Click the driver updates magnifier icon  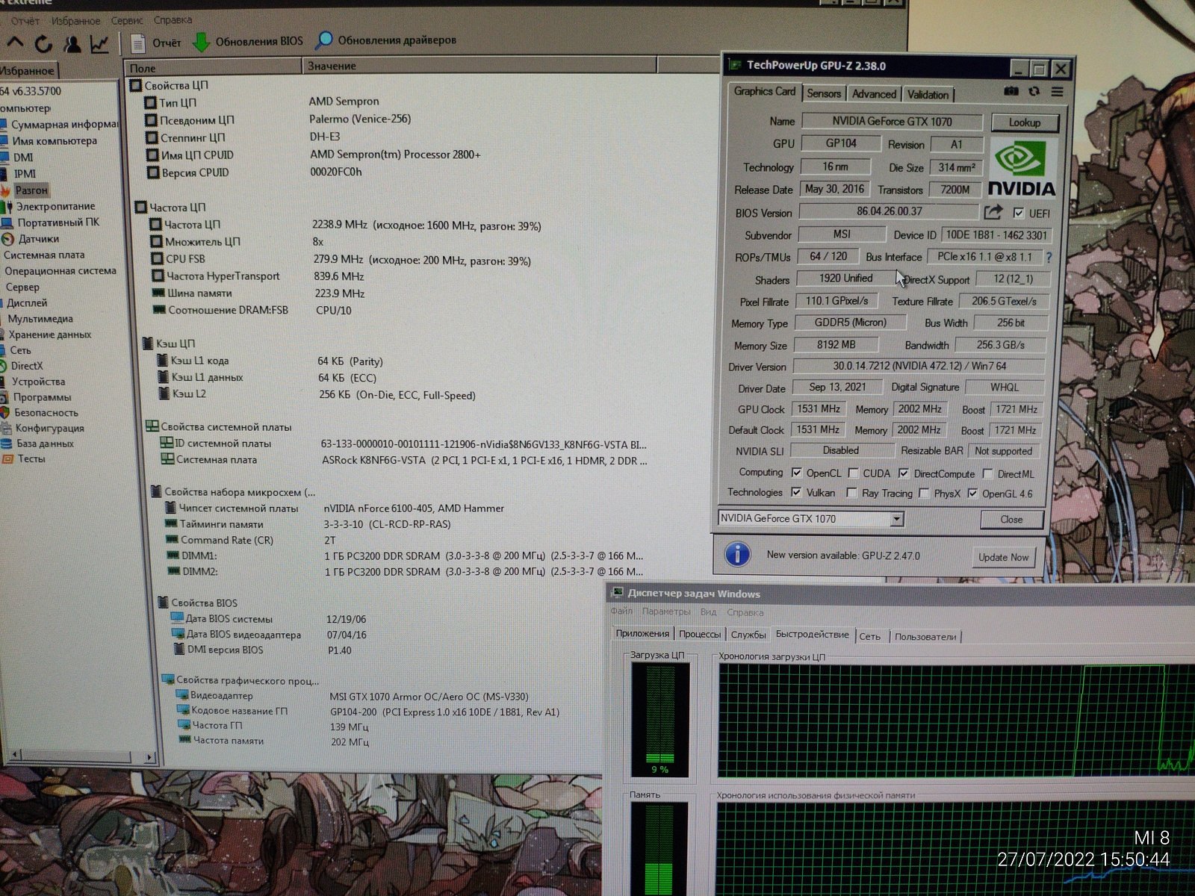point(324,40)
